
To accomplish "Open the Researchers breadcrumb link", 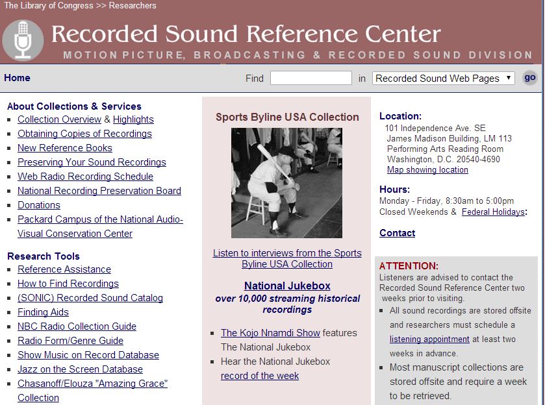I will click(x=133, y=6).
